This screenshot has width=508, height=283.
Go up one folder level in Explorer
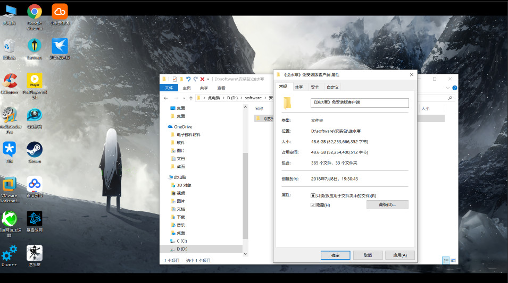tap(191, 98)
